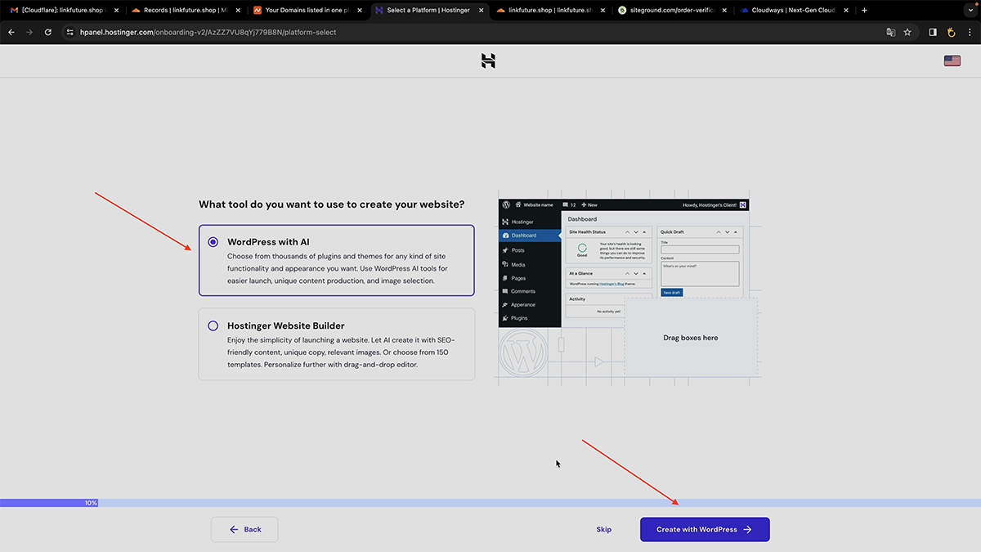Click the browser forward arrow
This screenshot has height=552, width=981.
[29, 32]
